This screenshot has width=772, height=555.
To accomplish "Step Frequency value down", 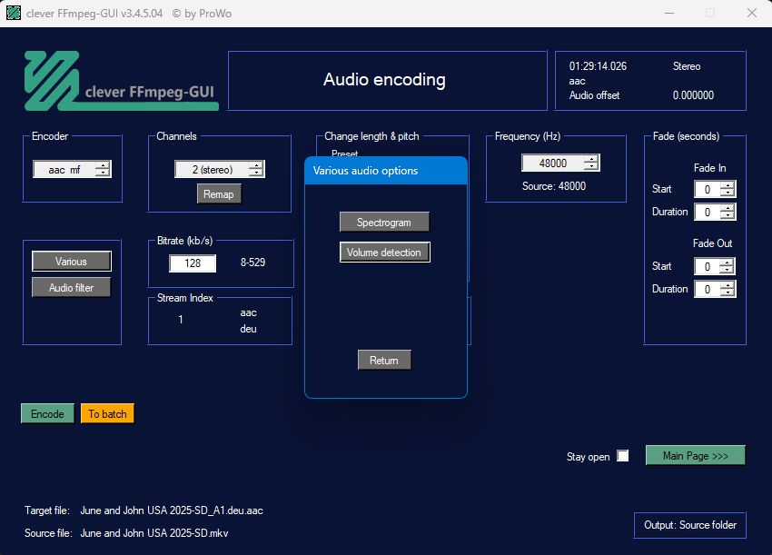I will (591, 166).
